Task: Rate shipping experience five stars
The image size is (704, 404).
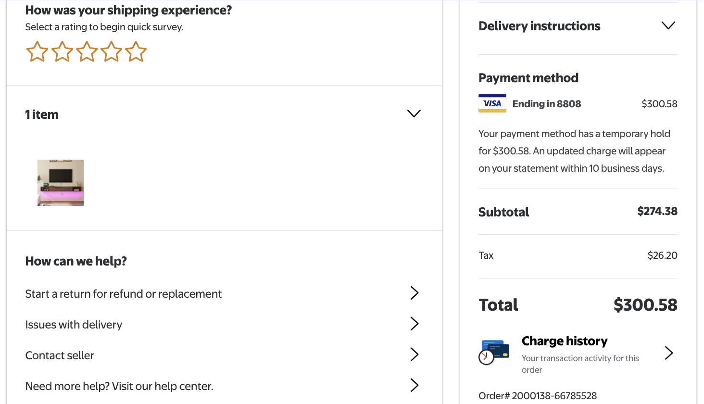Action: tap(136, 52)
